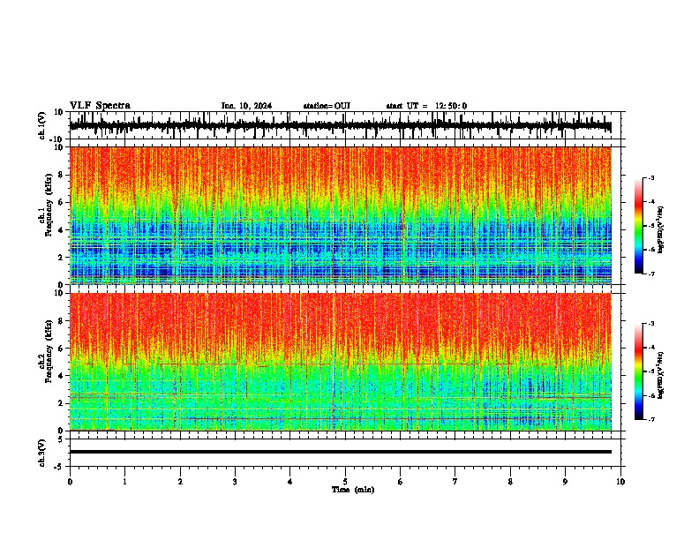This screenshot has height=540, width=699.
Task: Click the time axis tick label 4
Action: (290, 482)
